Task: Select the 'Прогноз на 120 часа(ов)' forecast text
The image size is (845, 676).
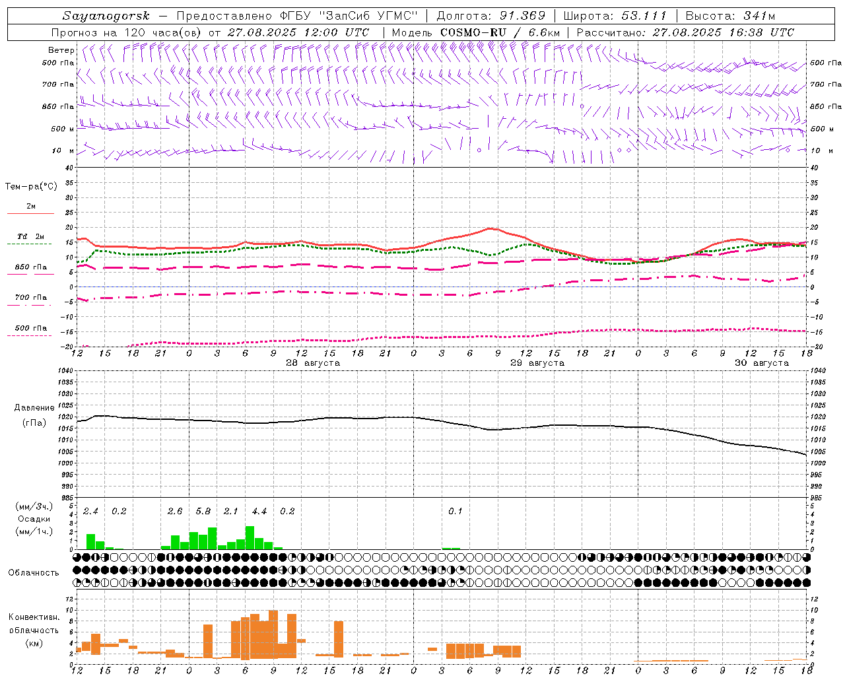Action: point(127,32)
